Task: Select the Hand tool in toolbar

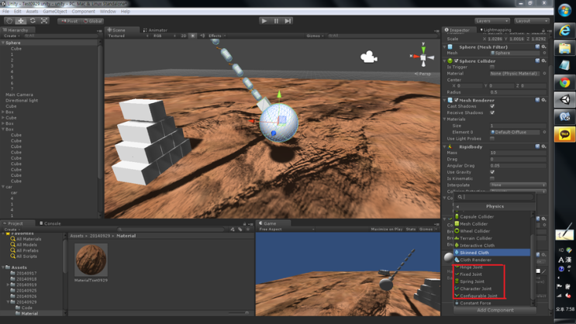Action: click(x=9, y=21)
